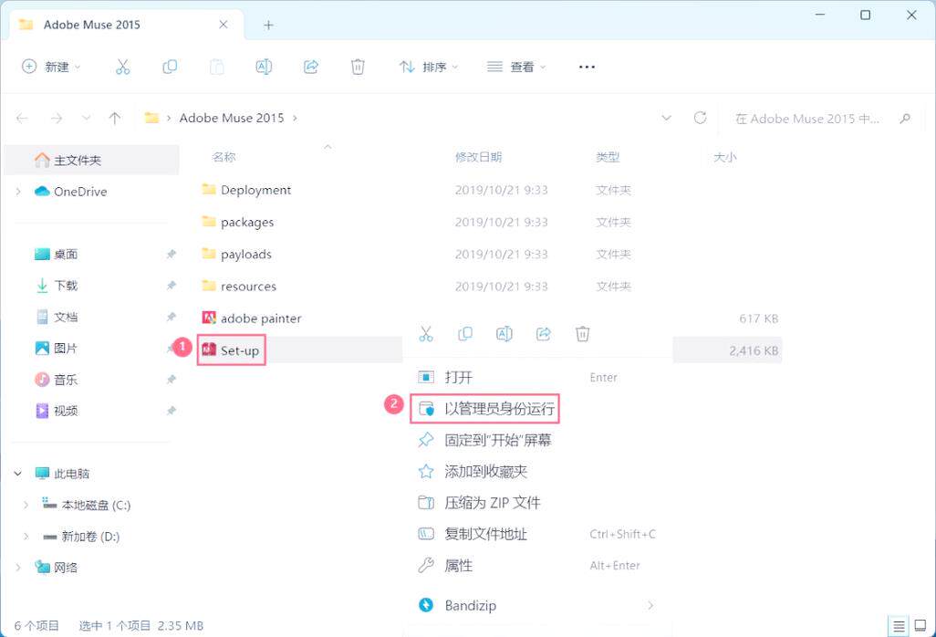Click the Rename icon in the top toolbar

(264, 67)
